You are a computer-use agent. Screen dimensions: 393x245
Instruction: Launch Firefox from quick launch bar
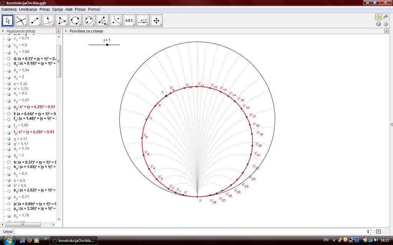[29, 240]
